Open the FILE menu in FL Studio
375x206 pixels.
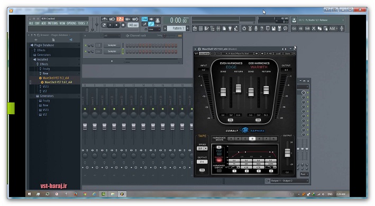(31, 23)
